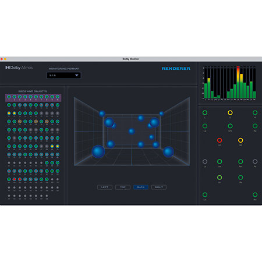This screenshot has height=262, width=262.
Task: Toggle orange speaker ring beside red one
Action: click(240, 140)
